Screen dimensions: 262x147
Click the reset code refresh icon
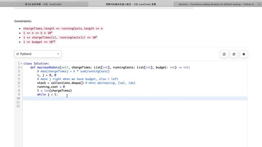(x=234, y=54)
